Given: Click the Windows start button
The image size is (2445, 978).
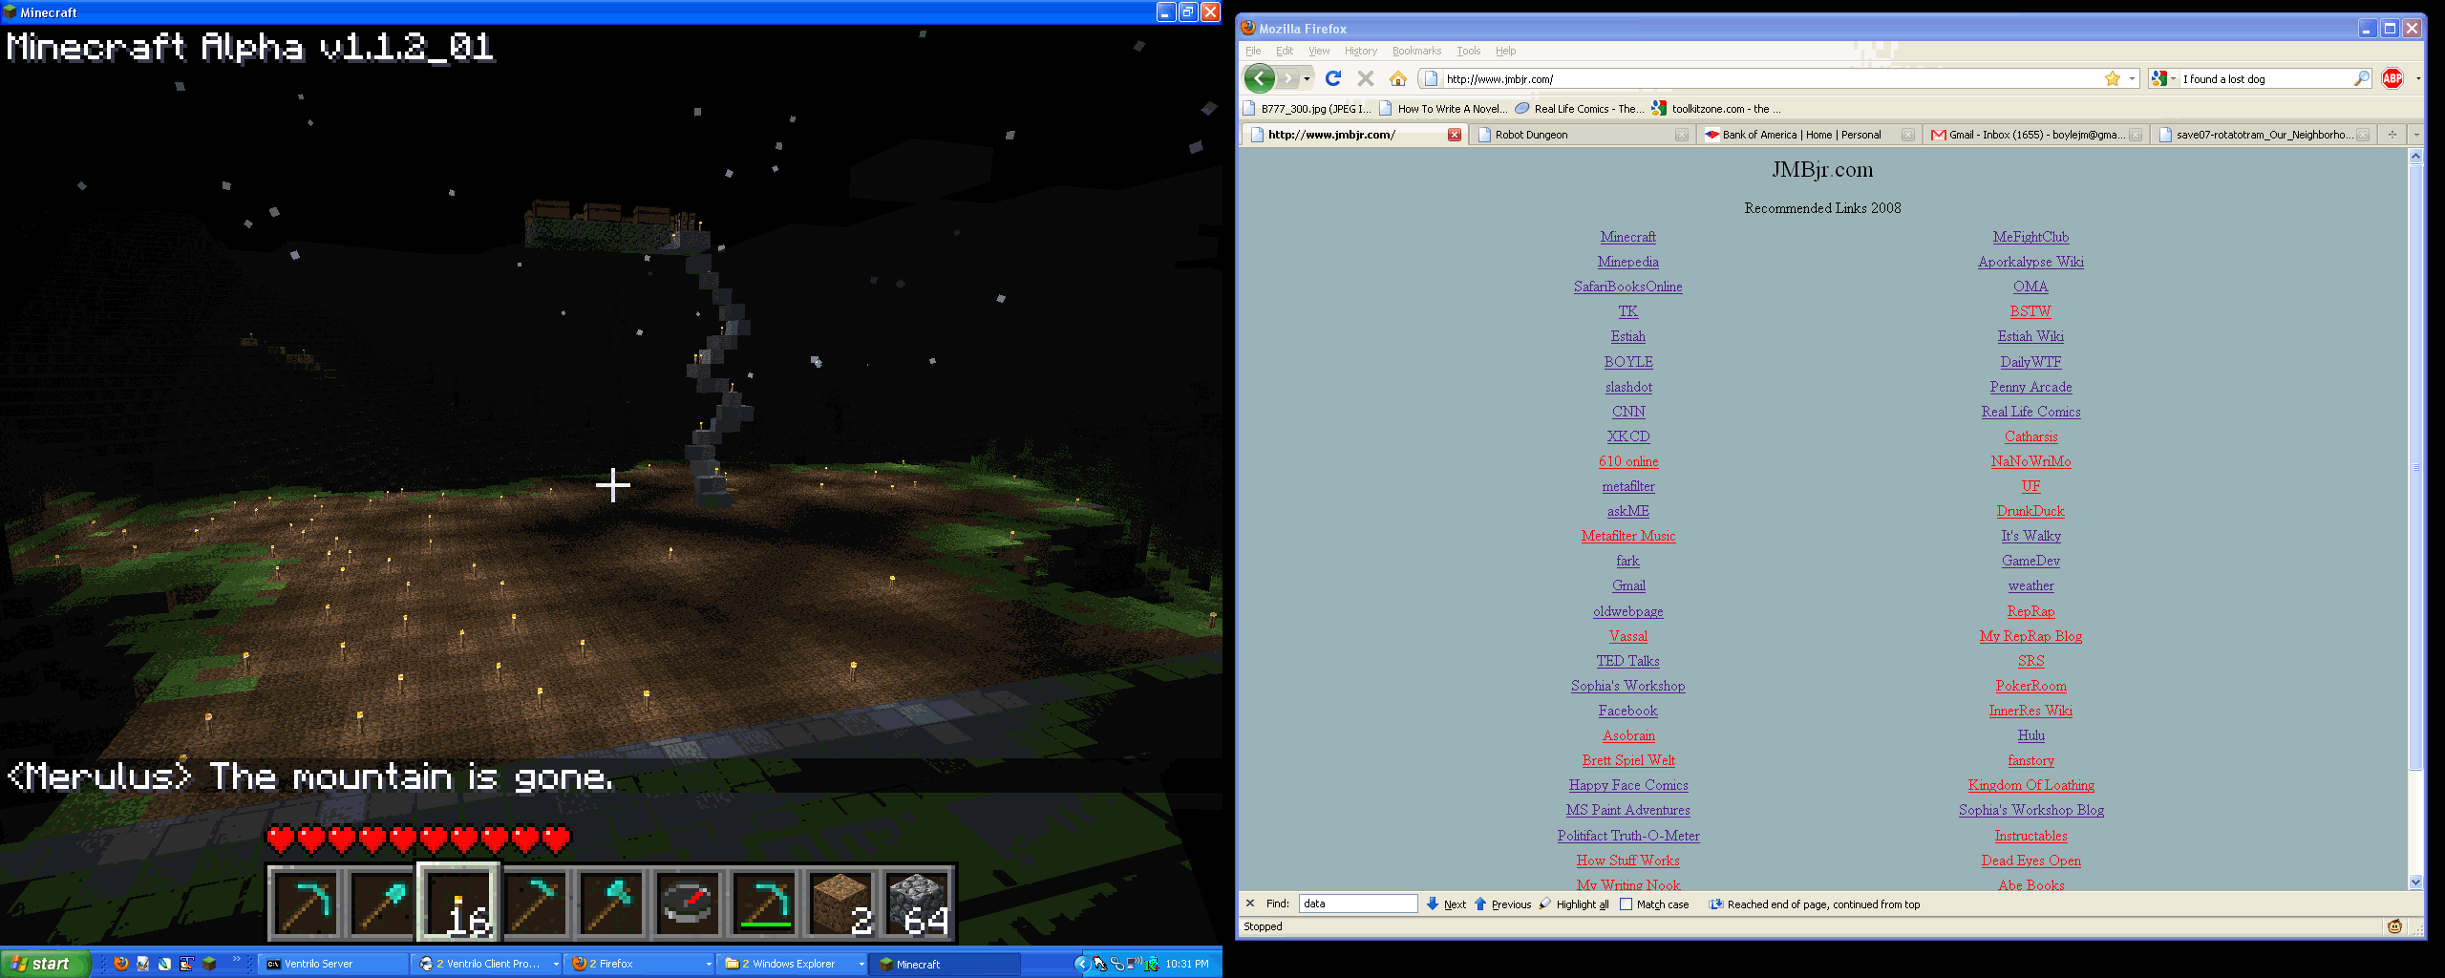Looking at the screenshot, I should pyautogui.click(x=45, y=964).
